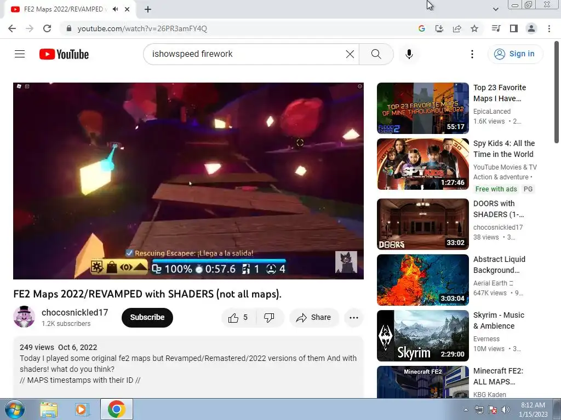Expand the tab search chevron
The image size is (561, 420).
point(495,9)
